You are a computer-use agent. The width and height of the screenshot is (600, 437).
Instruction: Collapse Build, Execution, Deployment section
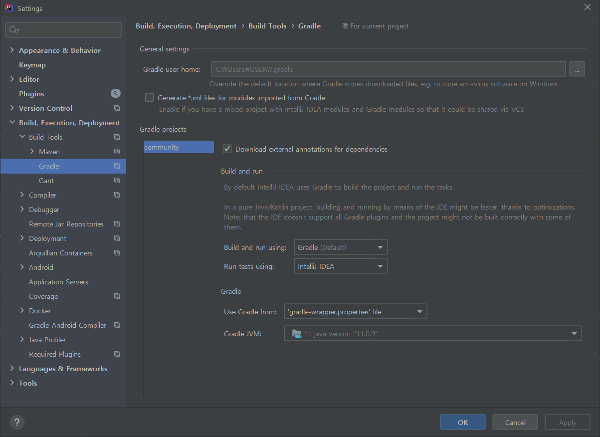12,123
